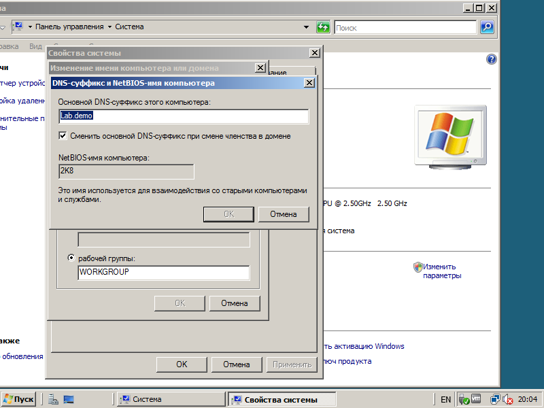This screenshot has height=408, width=544.
Task: Click the 20:04 clock in tray
Action: [x=528, y=400]
